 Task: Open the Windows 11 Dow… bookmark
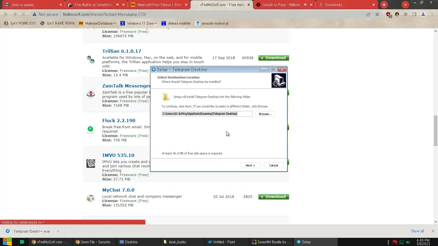(139, 23)
